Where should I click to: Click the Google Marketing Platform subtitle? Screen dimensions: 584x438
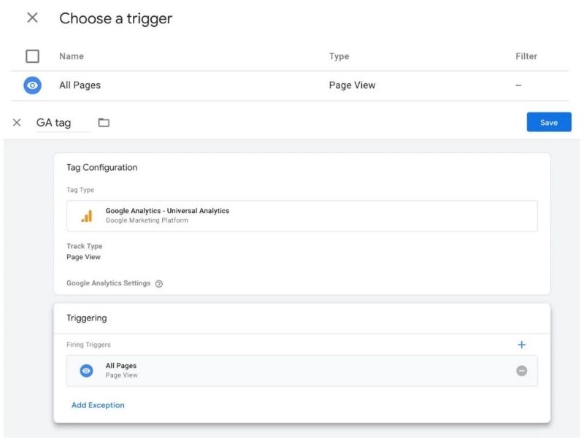click(147, 220)
